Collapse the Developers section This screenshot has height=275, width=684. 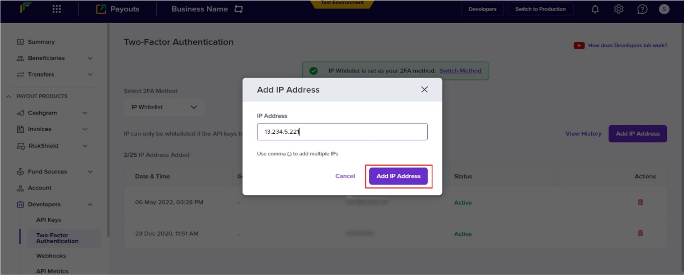coord(90,205)
